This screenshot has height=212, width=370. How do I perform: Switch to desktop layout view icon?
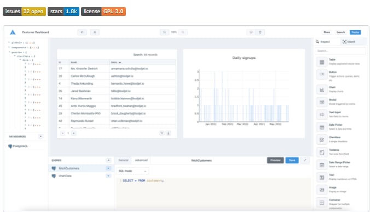pyautogui.click(x=251, y=32)
